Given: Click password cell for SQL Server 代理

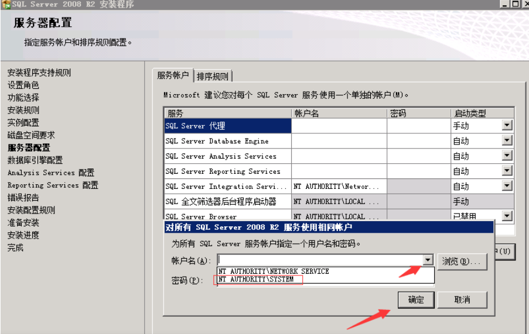Looking at the screenshot, I should tap(419, 126).
